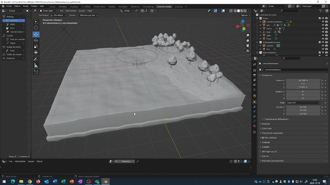Open the Rendu menu
Screen dimensions: 330x185
click(26, 6)
